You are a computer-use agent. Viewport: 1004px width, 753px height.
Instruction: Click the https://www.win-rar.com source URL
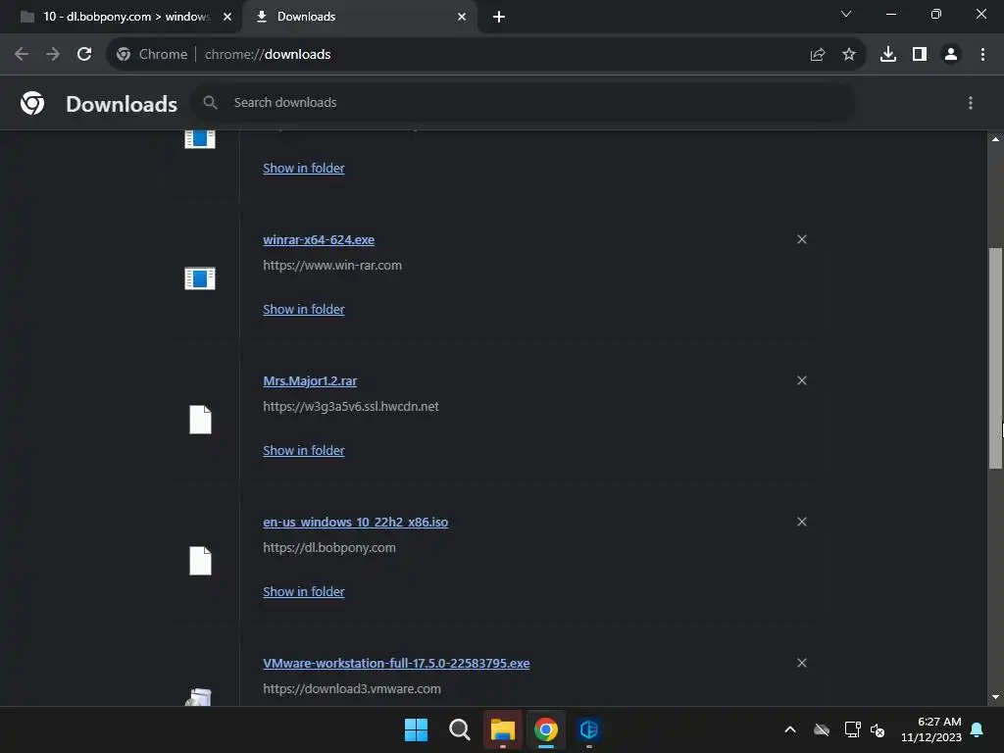(332, 265)
